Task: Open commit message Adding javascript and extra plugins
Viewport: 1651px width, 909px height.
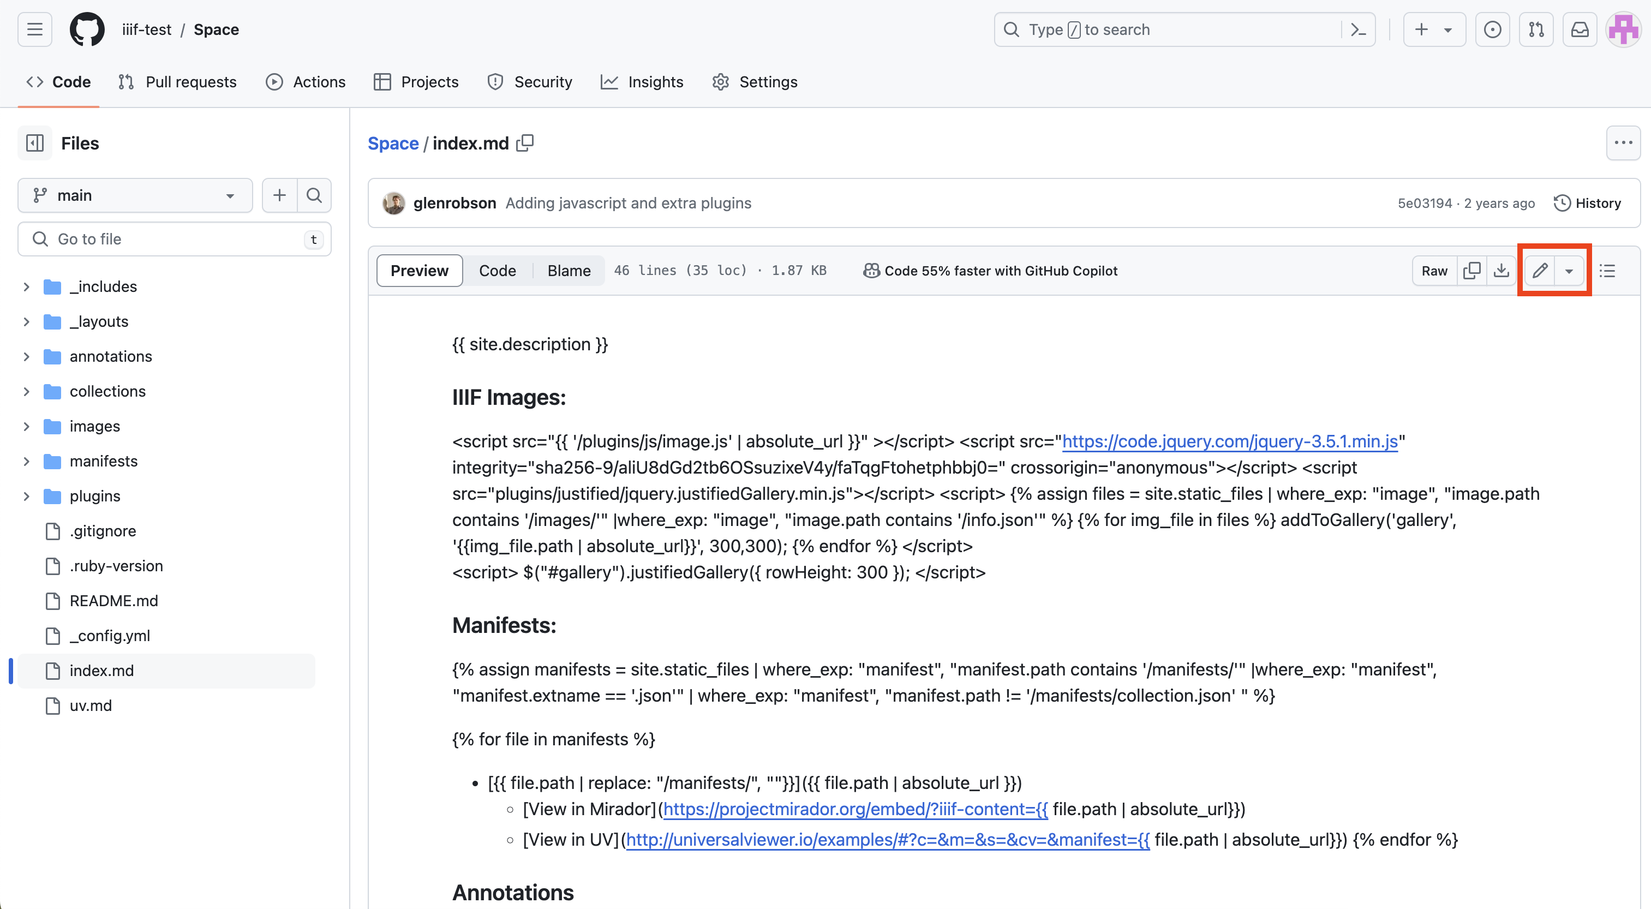Action: tap(628, 202)
